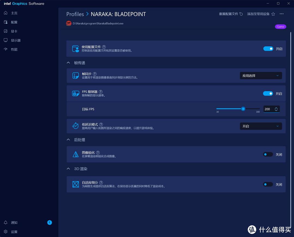Click the FPS 限制器 lock icon
294x237 pixels.
(76, 93)
